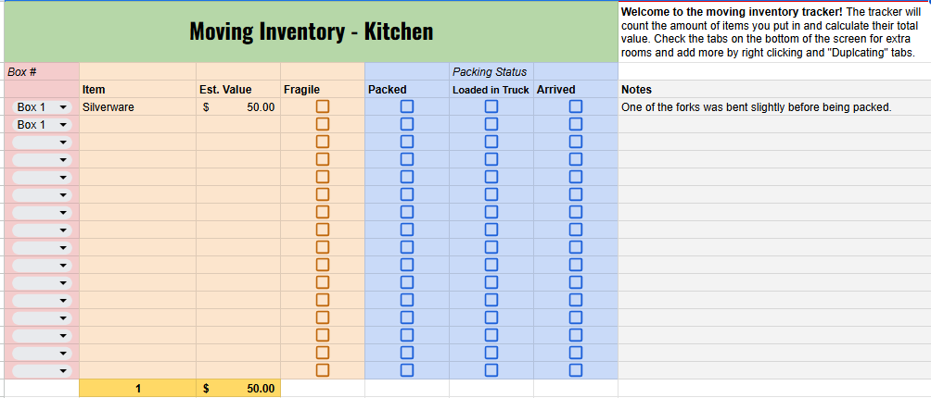Screen dimensions: 931x398
Task: Open the Box 1 dropdown beside Silverware
Action: [x=63, y=107]
